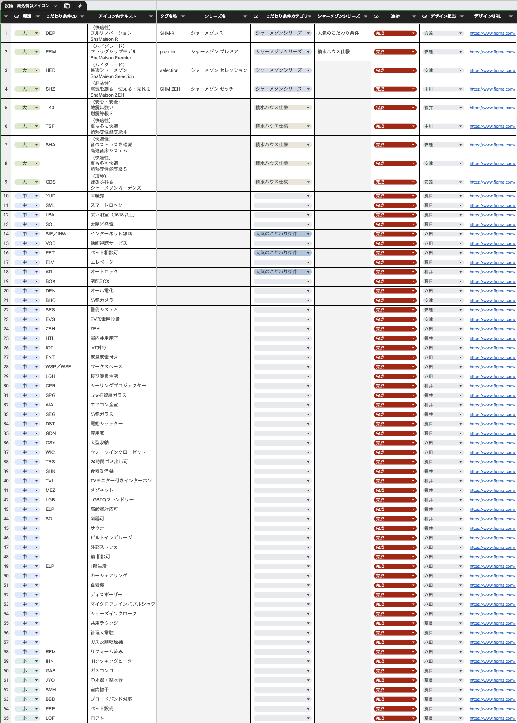Image resolution: width=517 pixels, height=723 pixels.
Task: Open category dropdown for the PRM row
Action: [x=282, y=52]
